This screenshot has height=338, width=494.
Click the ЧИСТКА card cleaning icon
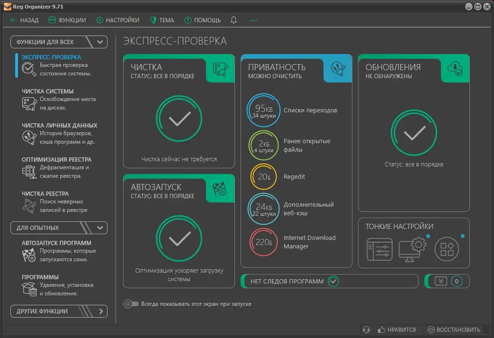(x=221, y=69)
